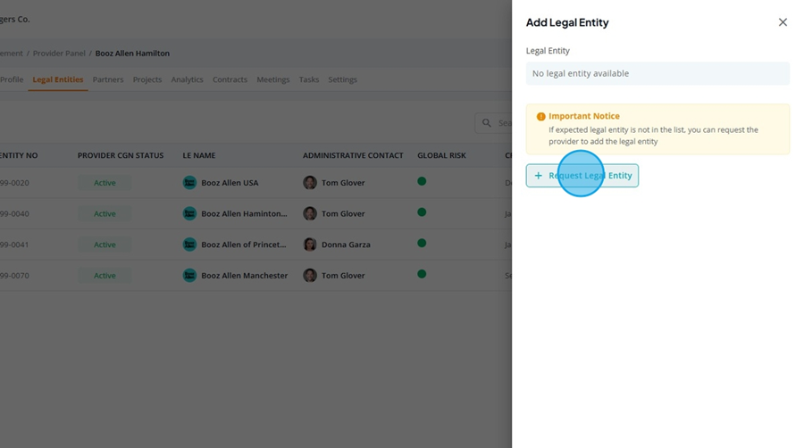The width and height of the screenshot is (804, 448).
Task: Click the green risk dot in Donna Garza's row
Action: 422,244
